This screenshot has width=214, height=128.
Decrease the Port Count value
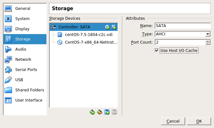pyautogui.click(x=208, y=44)
